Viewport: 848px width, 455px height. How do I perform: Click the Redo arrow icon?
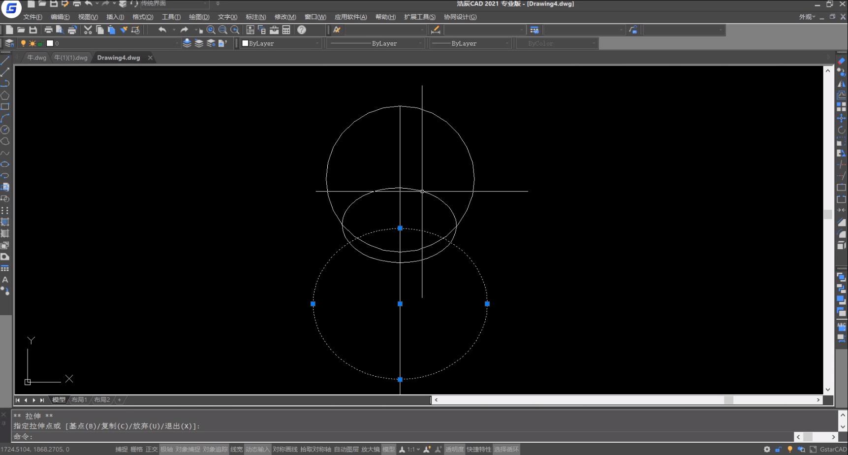(184, 30)
